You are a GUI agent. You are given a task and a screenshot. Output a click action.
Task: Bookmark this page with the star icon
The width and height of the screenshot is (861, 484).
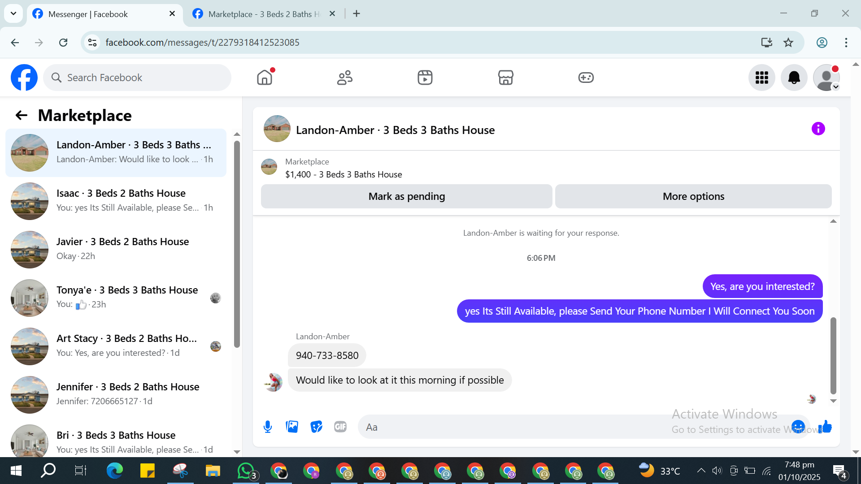point(788,43)
